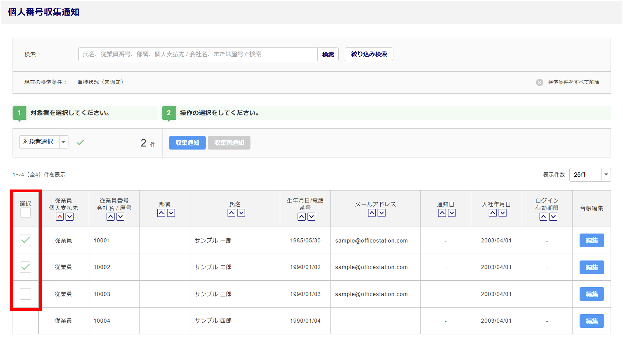
Task: Click red ascending arrow under 従業員 個人支払先
Action: (60, 217)
